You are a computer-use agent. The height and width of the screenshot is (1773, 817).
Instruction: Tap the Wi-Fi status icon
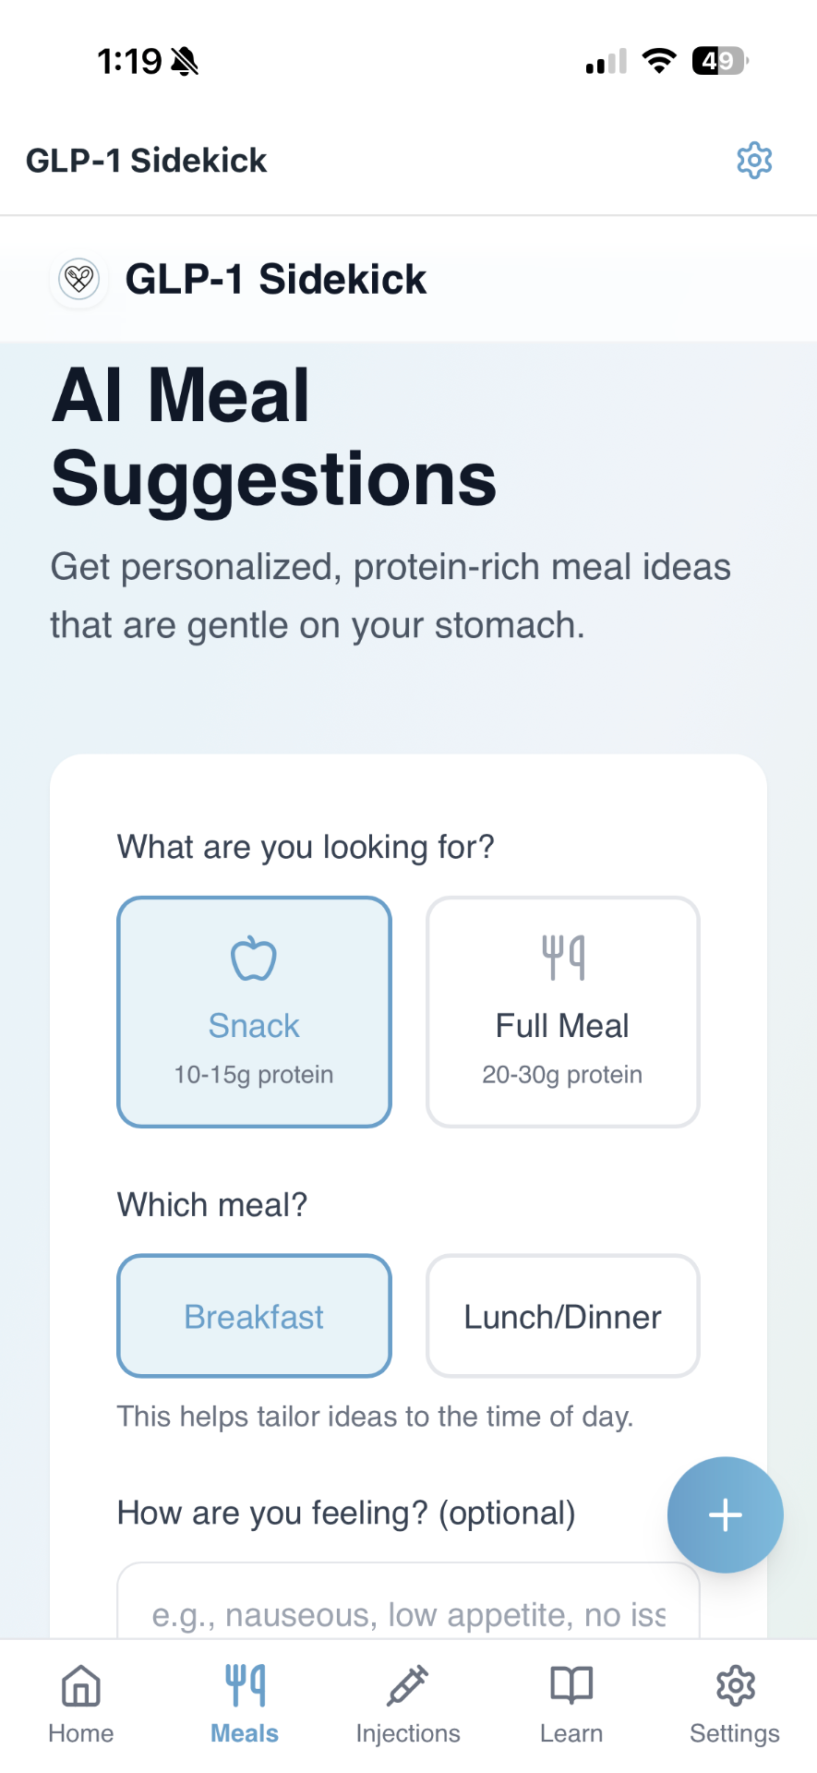pos(659,61)
